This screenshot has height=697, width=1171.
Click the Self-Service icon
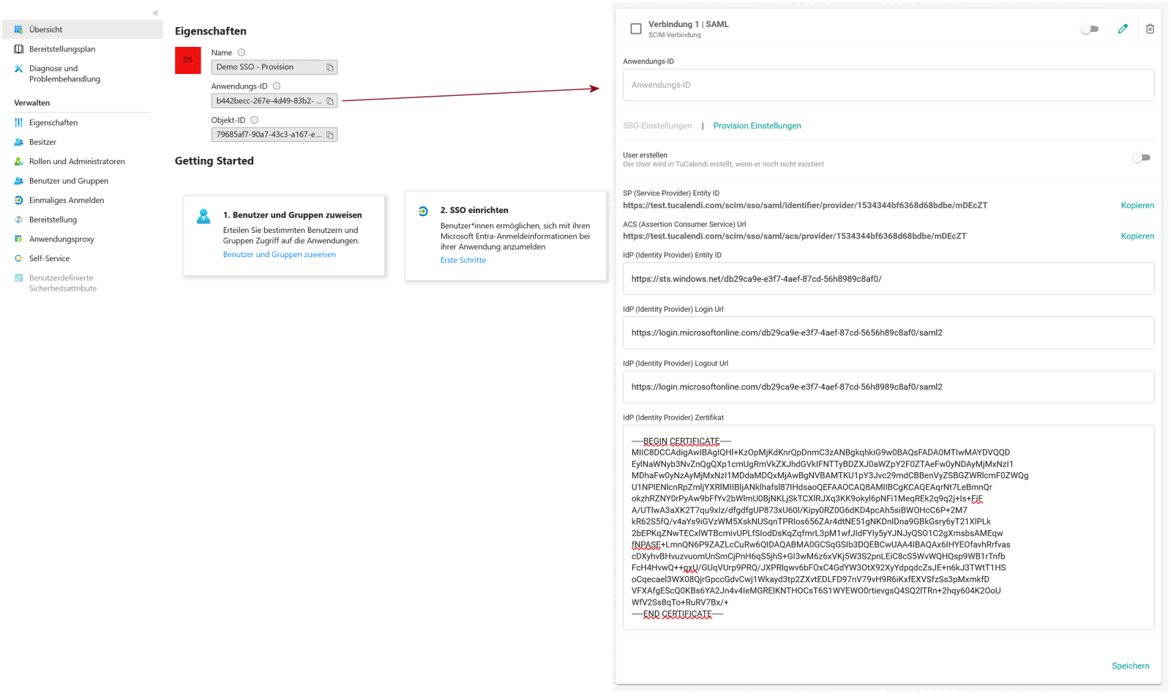19,258
